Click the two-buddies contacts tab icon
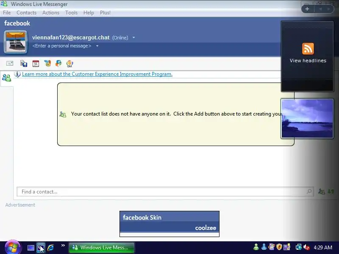339x254 pixels. 6,78
